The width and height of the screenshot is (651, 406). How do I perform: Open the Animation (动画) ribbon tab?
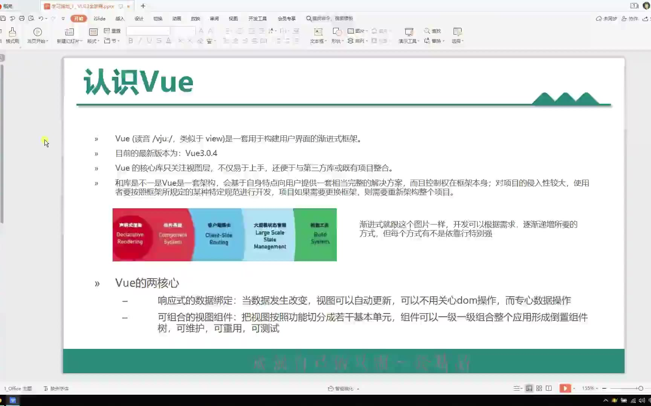[177, 18]
